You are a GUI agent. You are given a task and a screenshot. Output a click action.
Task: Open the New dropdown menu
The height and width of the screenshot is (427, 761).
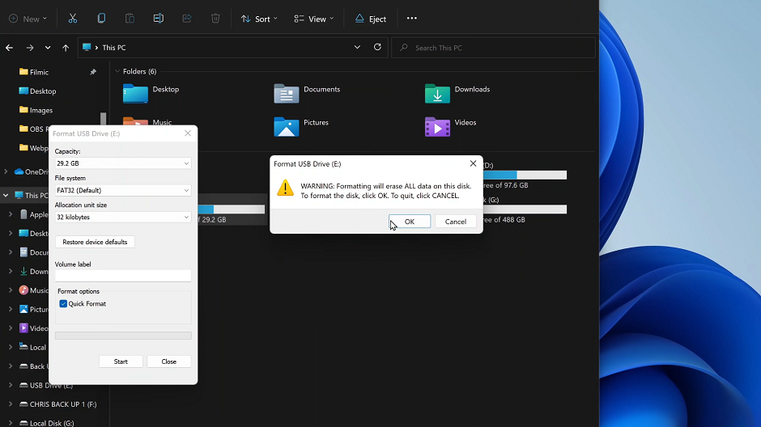[x=28, y=19]
